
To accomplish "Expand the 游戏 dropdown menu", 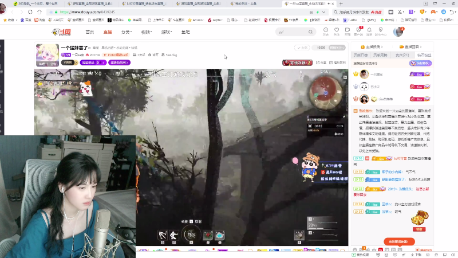I will pos(167,32).
